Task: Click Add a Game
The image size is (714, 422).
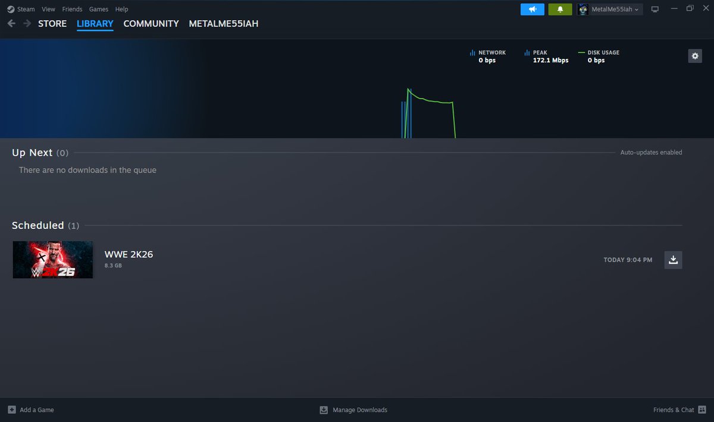Action: point(36,410)
